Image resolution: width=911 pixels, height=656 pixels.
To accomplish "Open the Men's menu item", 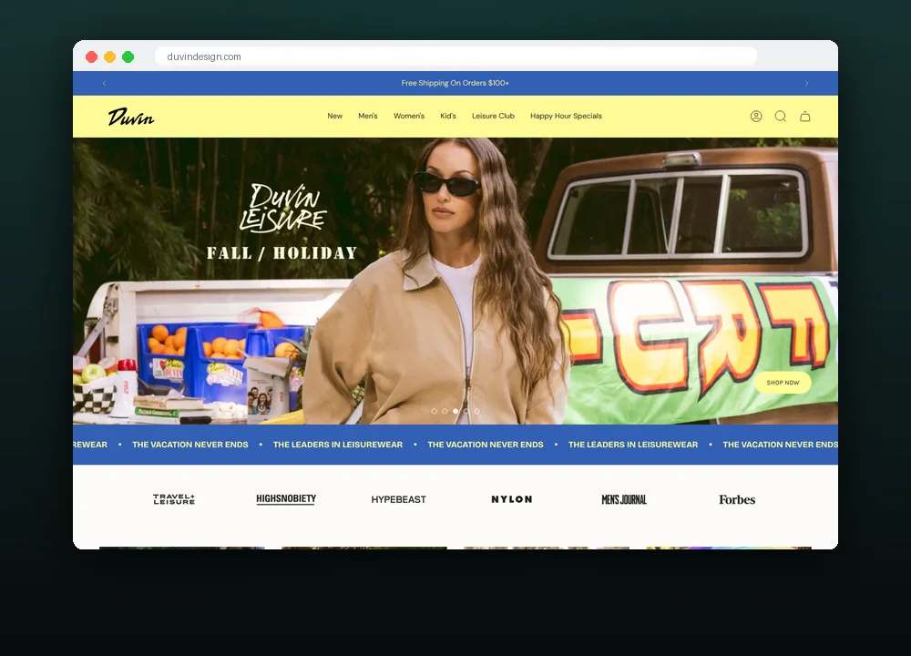I will pos(368,116).
